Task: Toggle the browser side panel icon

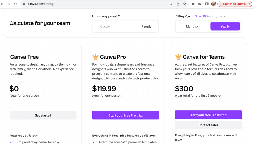Action: click(x=207, y=4)
